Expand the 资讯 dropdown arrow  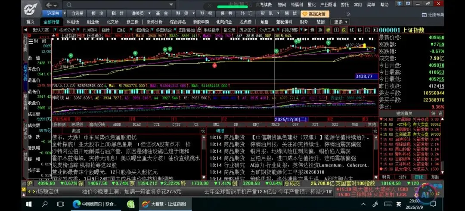pyautogui.click(x=278, y=13)
